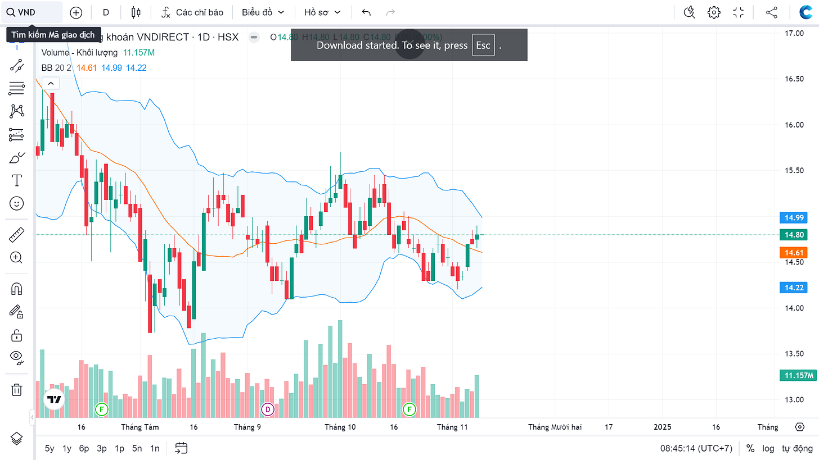Select the horizontal lines Fibonacci tool
The image size is (819, 460).
click(x=17, y=88)
